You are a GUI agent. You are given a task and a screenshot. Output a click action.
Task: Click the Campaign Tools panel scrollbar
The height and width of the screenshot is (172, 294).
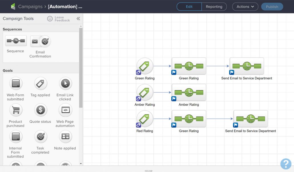(81, 68)
